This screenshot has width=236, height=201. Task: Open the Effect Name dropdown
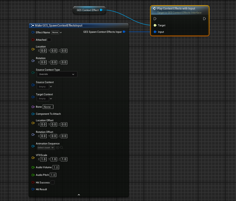pos(57,33)
